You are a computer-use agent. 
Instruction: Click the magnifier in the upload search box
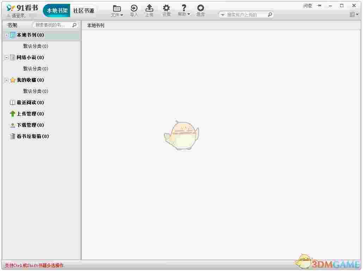click(270, 14)
